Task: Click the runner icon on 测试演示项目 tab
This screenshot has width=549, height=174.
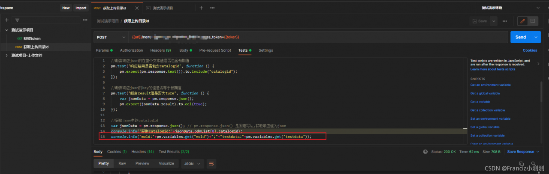Action: coord(148,8)
